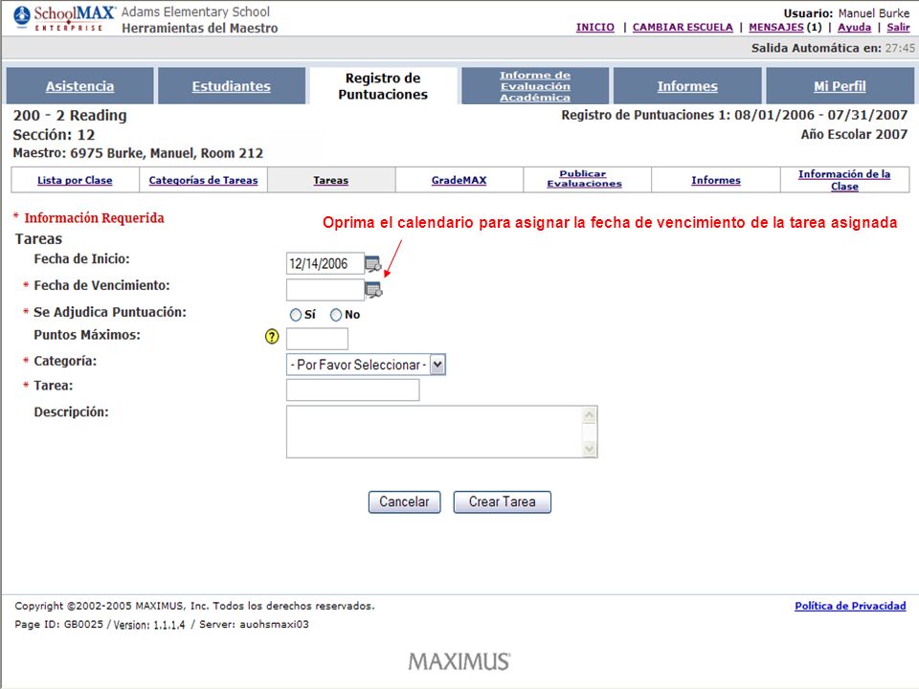Click the '200 - 2 Reading' heading
The width and height of the screenshot is (919, 689).
click(70, 116)
